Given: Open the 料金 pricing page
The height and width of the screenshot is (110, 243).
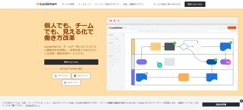Looking at the screenshot, I should pos(125,4).
